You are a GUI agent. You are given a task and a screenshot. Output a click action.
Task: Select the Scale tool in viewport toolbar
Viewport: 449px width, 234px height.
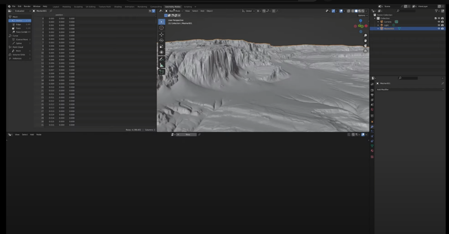click(x=162, y=46)
